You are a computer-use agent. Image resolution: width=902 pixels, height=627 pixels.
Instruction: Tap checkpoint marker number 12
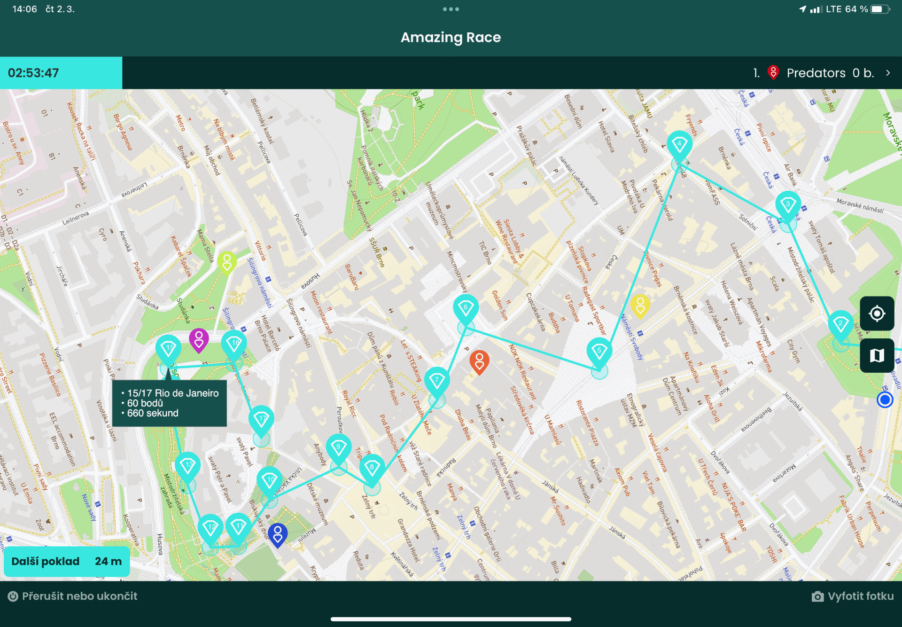[210, 529]
